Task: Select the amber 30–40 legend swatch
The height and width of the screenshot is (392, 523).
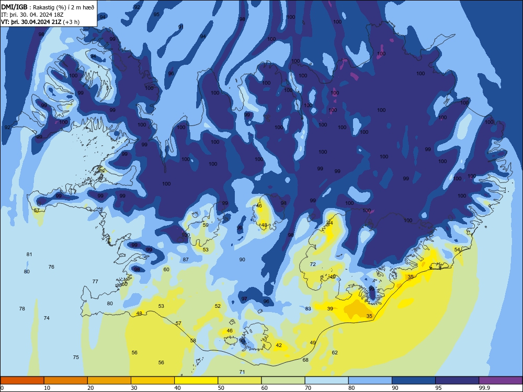Action: [x=153, y=381]
